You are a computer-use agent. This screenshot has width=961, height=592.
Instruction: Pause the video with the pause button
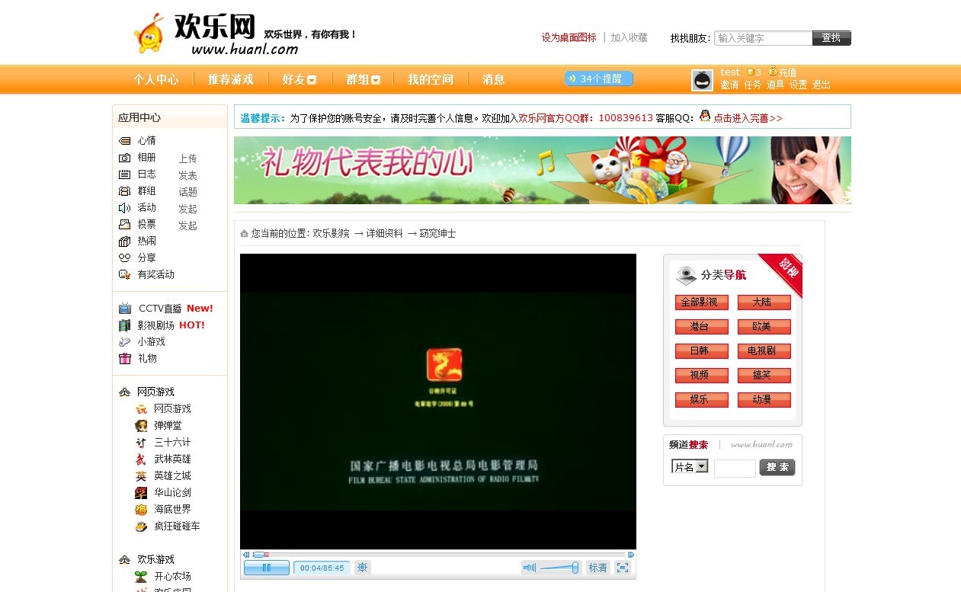coord(267,568)
